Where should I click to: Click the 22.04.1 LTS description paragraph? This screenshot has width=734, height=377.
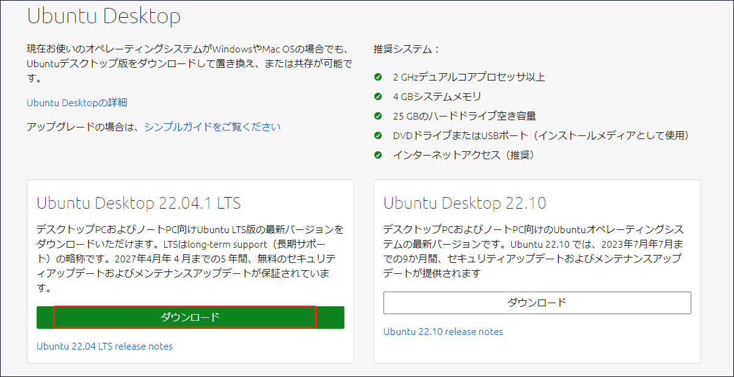[189, 259]
